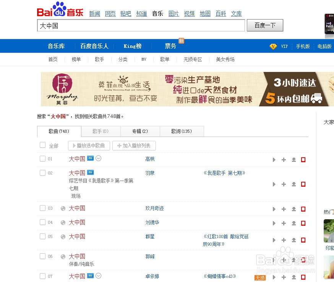The image size is (334, 282).
Task: Play song 07 by 卓依婷
Action: 274,277
